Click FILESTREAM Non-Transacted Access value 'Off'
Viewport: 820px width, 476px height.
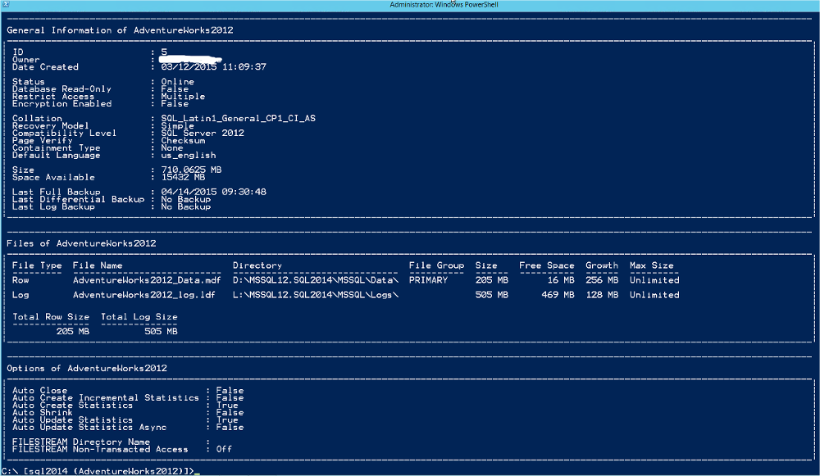click(224, 449)
